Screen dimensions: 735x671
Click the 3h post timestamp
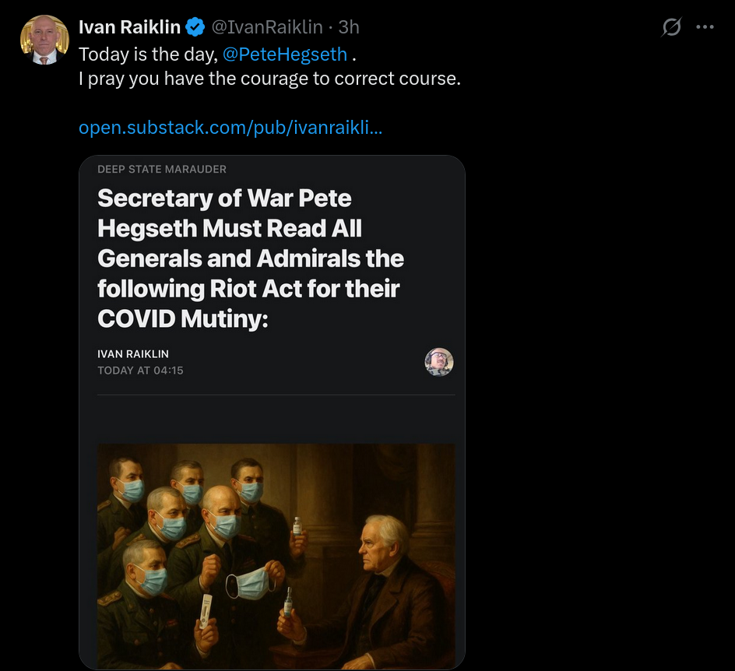(x=349, y=27)
